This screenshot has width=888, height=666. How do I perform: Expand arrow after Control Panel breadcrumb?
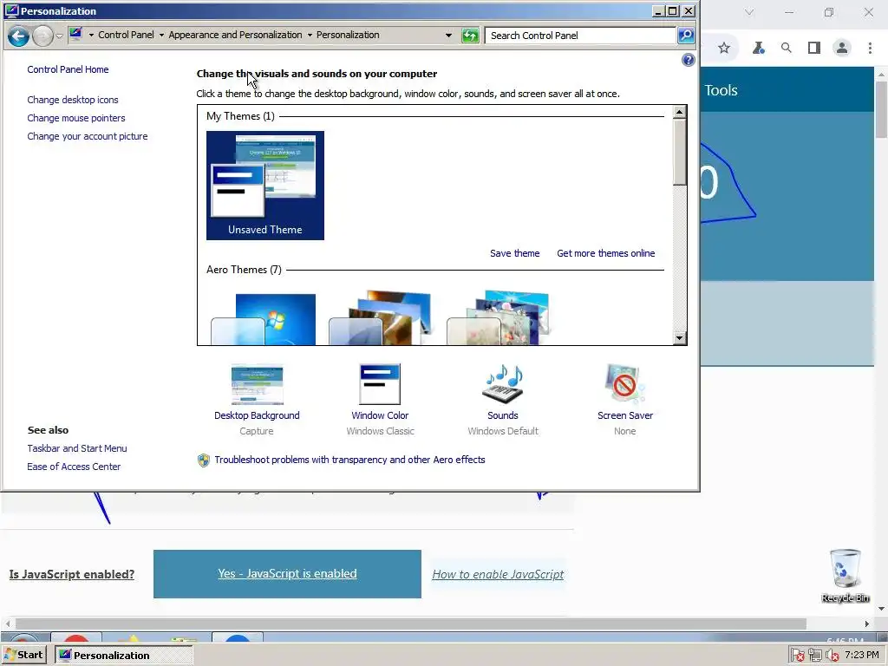click(x=161, y=35)
